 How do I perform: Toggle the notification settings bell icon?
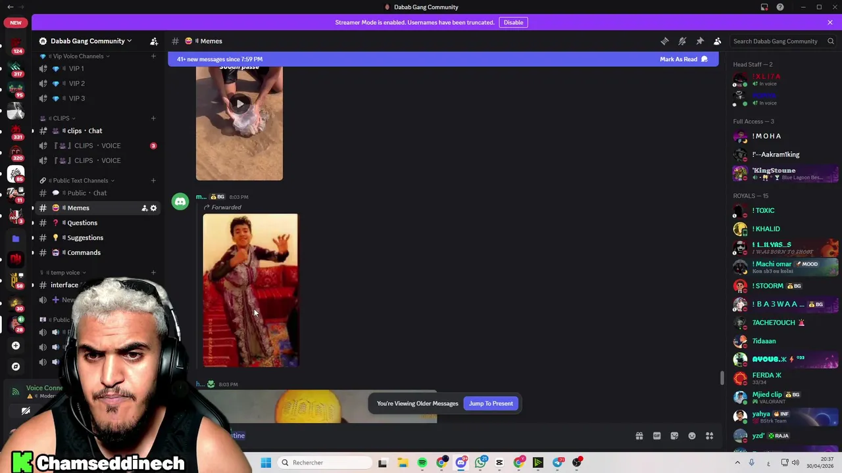tap(682, 41)
